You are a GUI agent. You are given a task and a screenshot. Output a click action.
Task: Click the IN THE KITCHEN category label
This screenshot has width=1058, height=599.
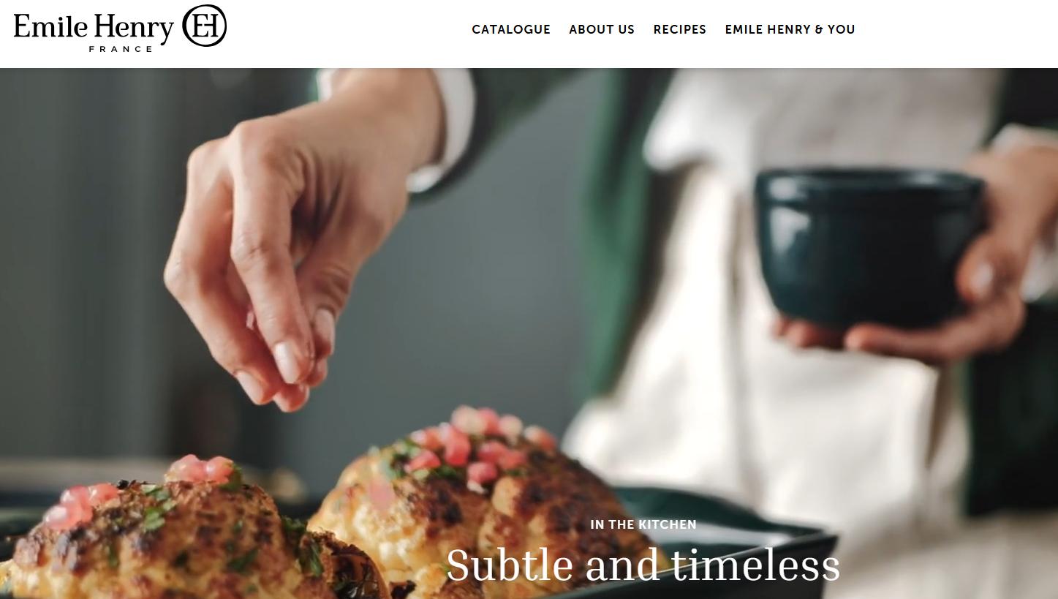[643, 524]
